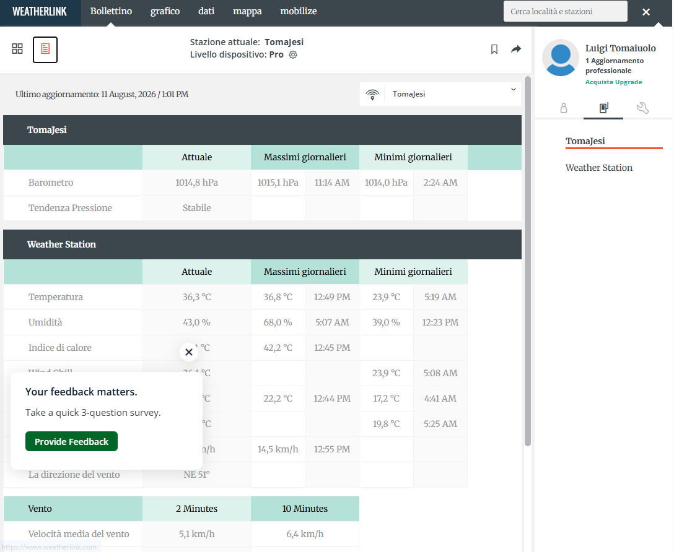The height and width of the screenshot is (552, 674).
Task: Click the 36,3 °C current temperature
Action: [x=196, y=297]
